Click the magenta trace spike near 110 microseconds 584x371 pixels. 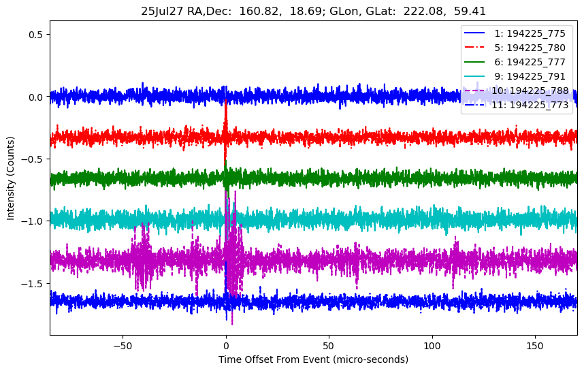[x=455, y=261]
